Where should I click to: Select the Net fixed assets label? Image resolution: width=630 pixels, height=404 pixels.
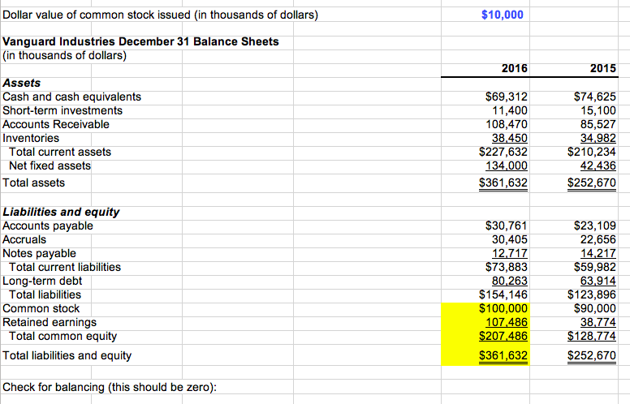point(50,165)
